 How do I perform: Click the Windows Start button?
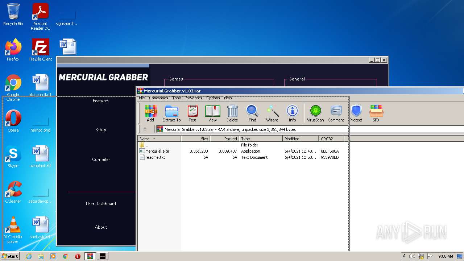(10, 256)
